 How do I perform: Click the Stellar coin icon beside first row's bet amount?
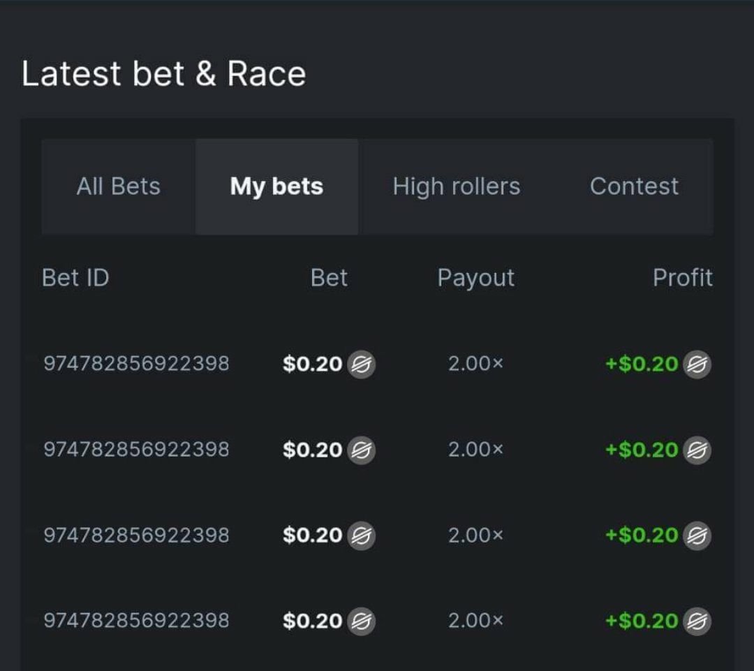(x=361, y=364)
